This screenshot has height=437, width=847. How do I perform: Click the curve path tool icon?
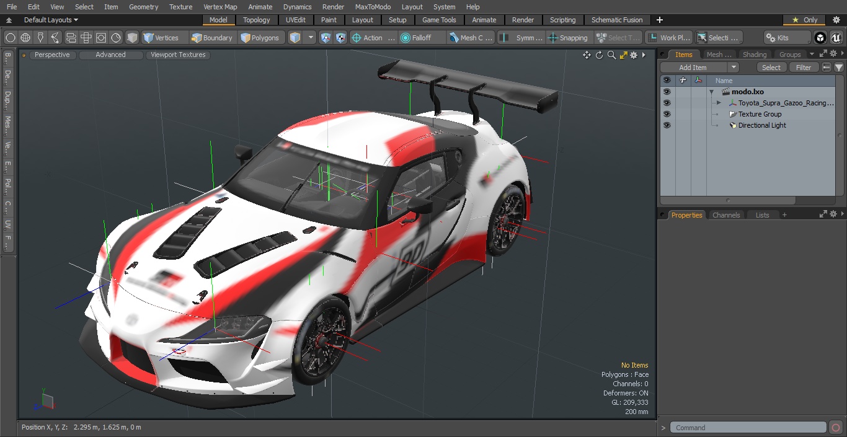[x=55, y=38]
